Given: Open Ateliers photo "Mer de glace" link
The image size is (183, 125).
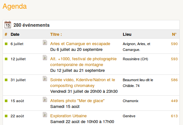Looking at the screenshot, I should coord(77,101).
